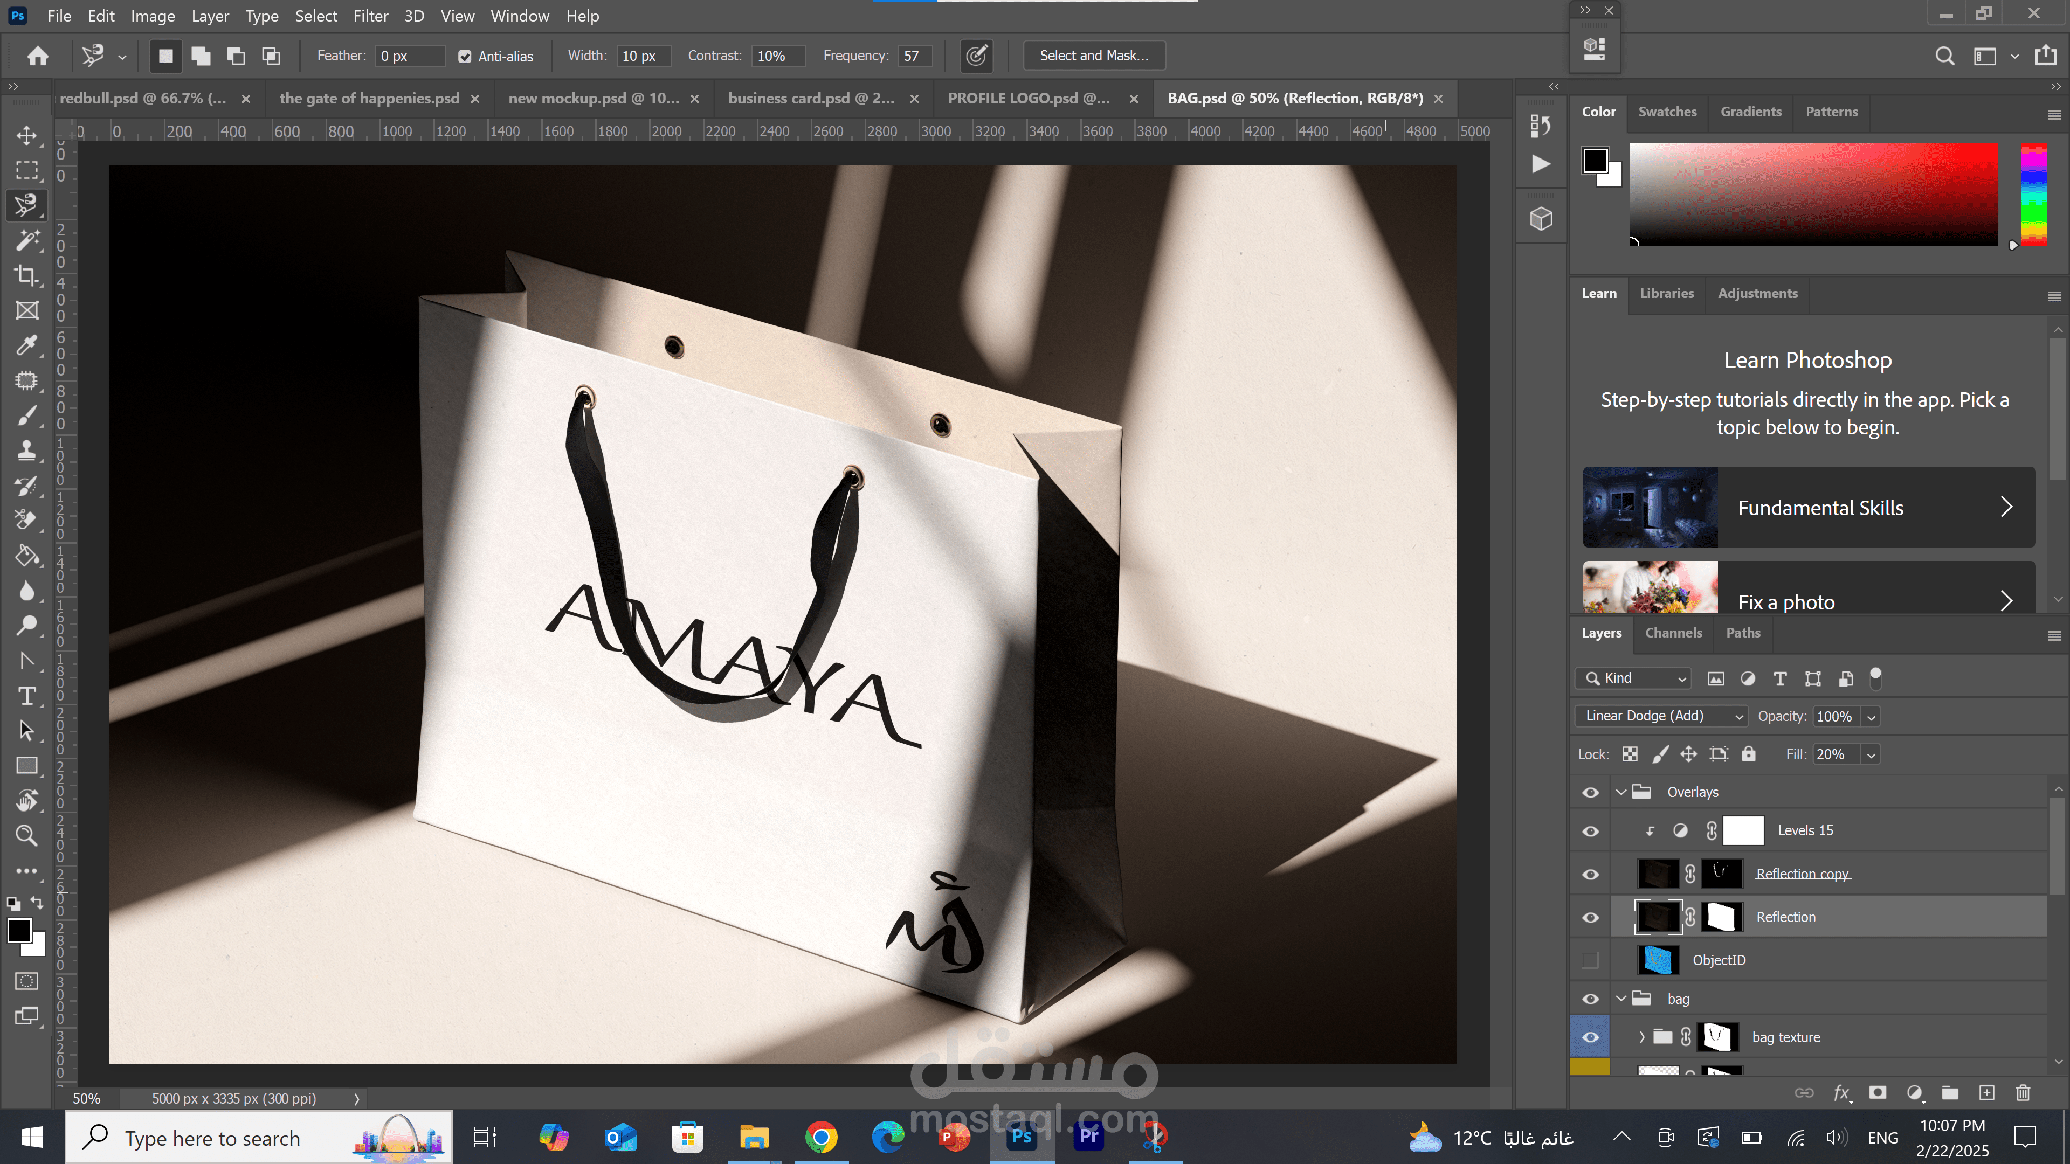Select the Crop tool
This screenshot has height=1164, width=2070.
click(26, 275)
